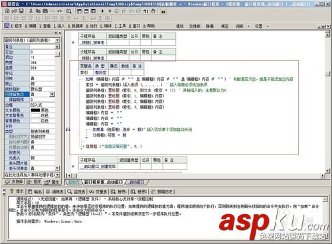Open the 编辑 menu
Image resolution: width=332 pixels, height=244 pixels.
point(31,26)
